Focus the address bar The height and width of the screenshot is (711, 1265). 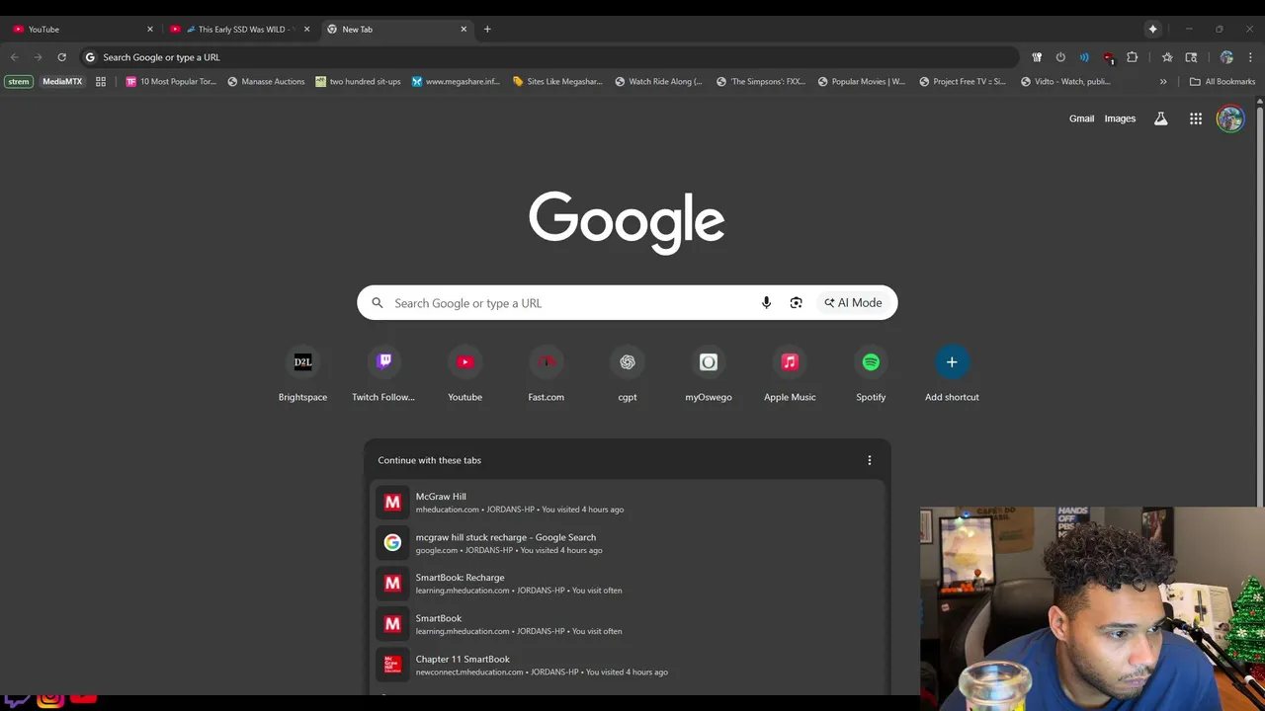[x=548, y=57]
